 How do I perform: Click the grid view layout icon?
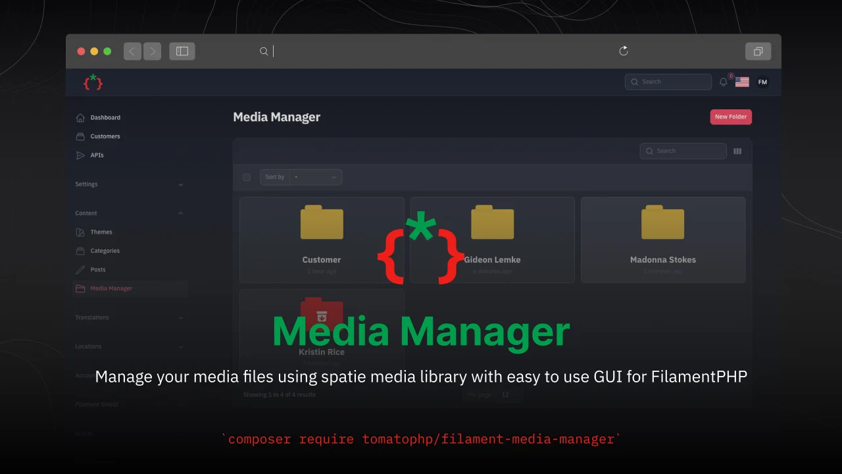pos(737,151)
